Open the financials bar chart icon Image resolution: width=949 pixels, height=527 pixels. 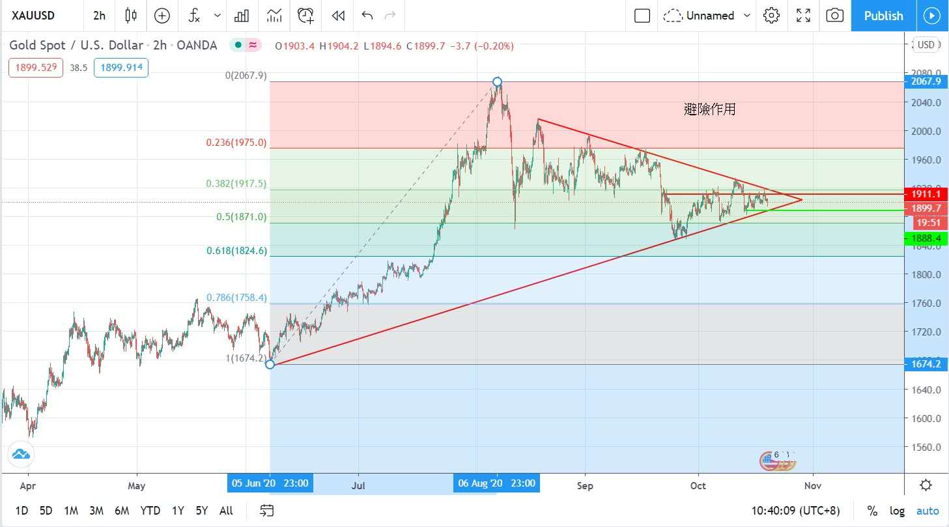coord(242,16)
